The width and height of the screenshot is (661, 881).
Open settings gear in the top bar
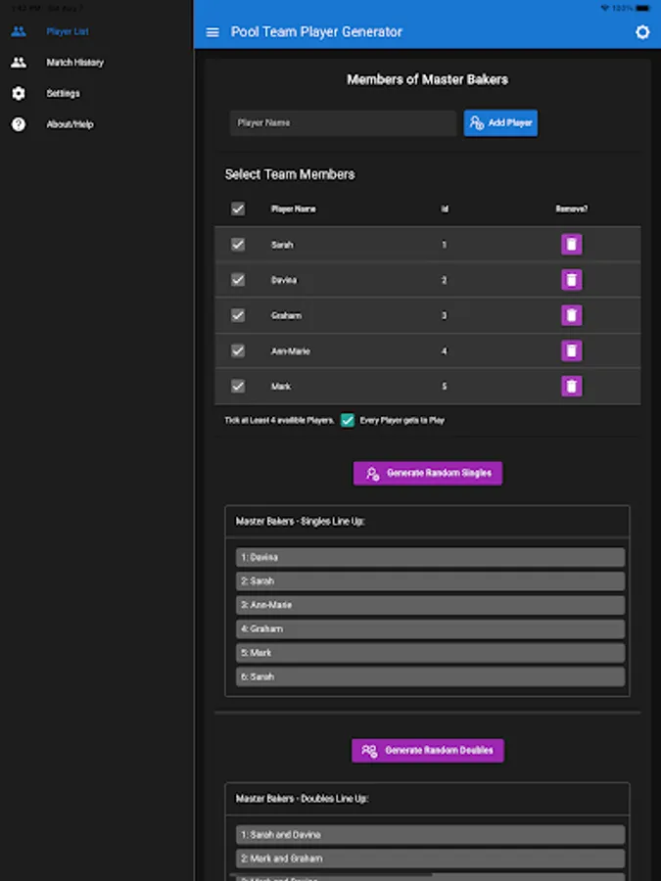click(642, 32)
